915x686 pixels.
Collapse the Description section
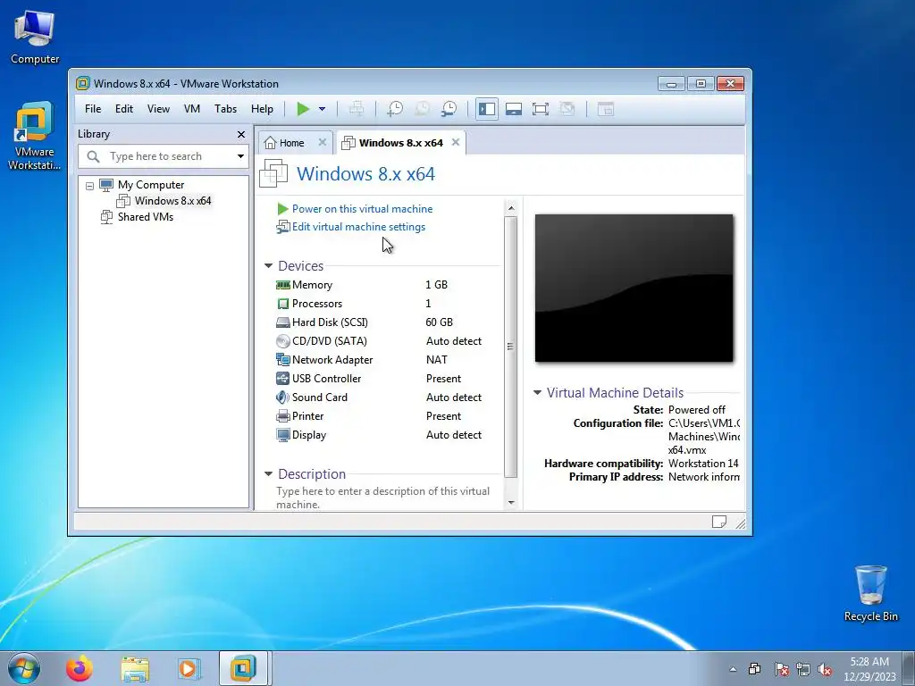click(x=268, y=474)
